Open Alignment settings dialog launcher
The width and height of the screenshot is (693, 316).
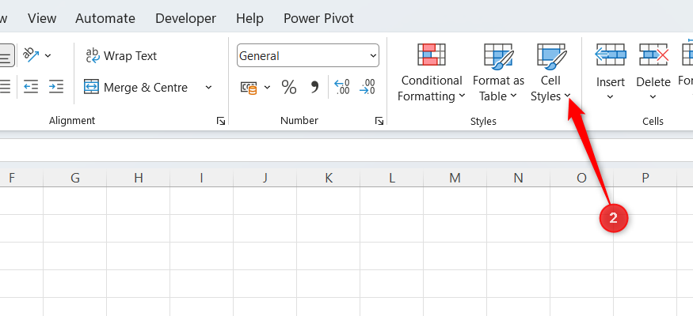221,121
